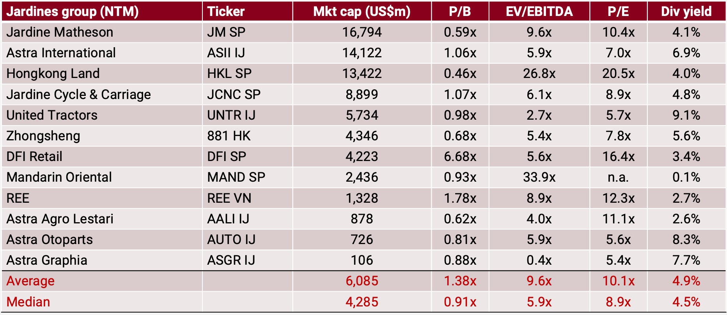Select the Median market cap 4,285
Screen dimensions: 727x315
pyautogui.click(x=362, y=302)
